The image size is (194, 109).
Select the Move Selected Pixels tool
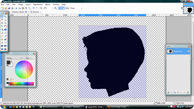click(x=5, y=16)
